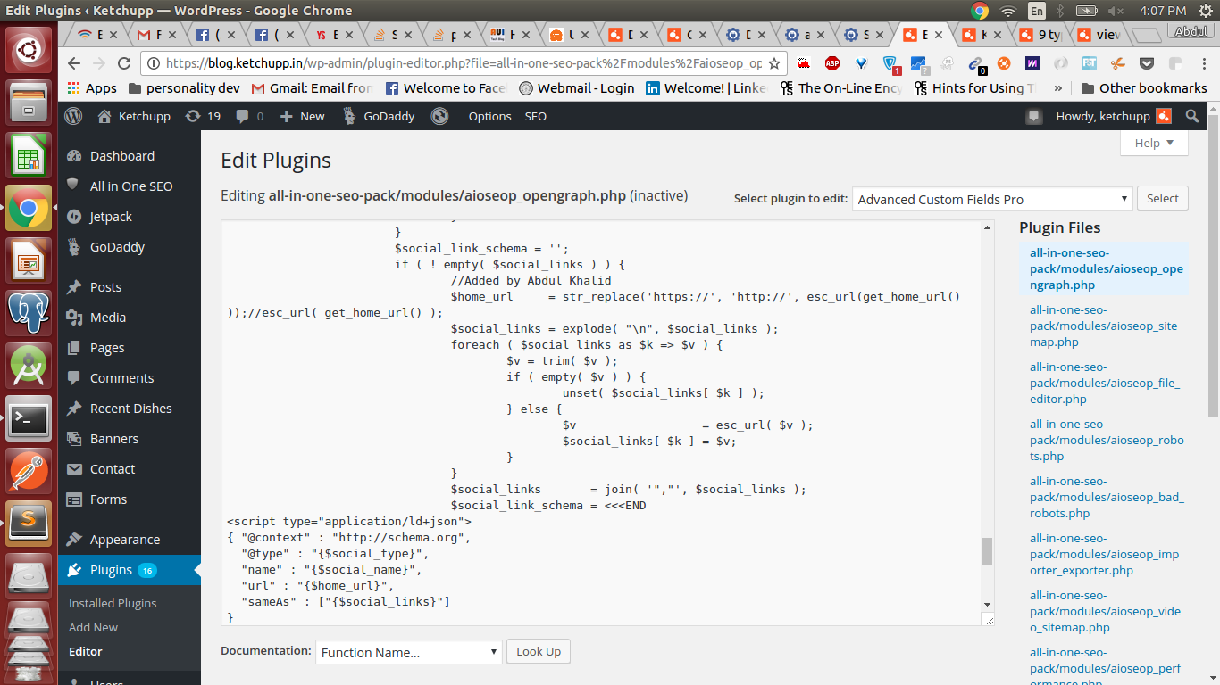Image resolution: width=1220 pixels, height=685 pixels.
Task: Open the aioseop_importer_exporter.php file link
Action: coord(1104,554)
